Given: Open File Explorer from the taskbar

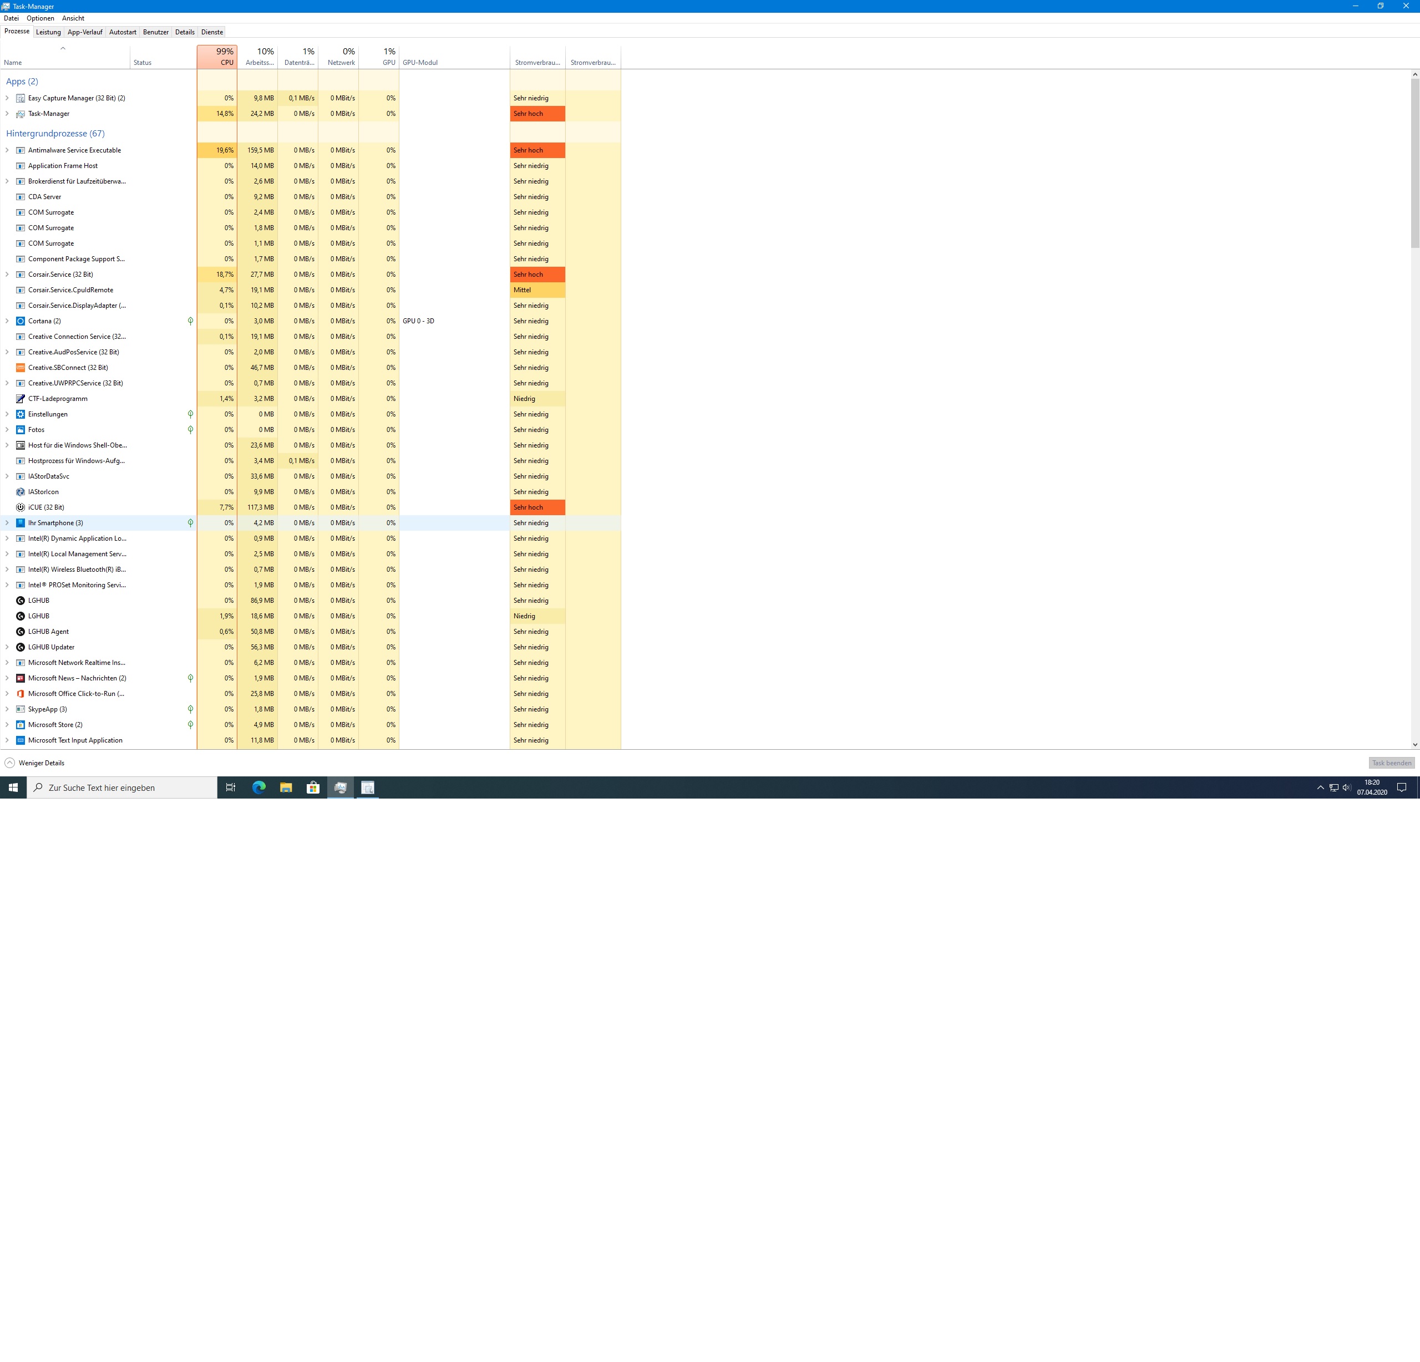Looking at the screenshot, I should click(286, 787).
